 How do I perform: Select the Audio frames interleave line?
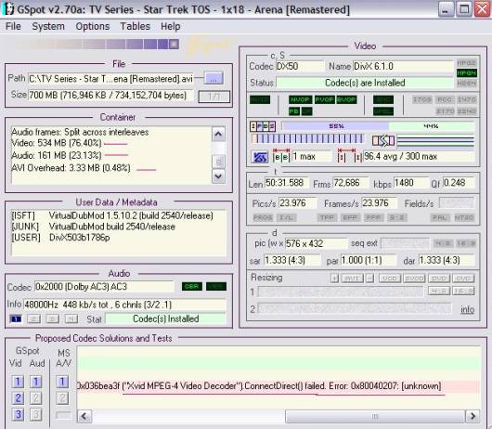click(80, 132)
